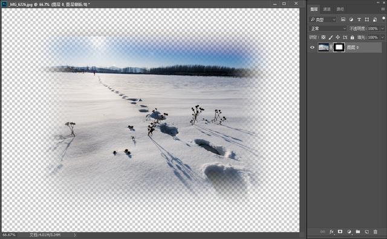The width and height of the screenshot is (387, 239).
Task: Create a new layer with page icon
Action: click(367, 232)
